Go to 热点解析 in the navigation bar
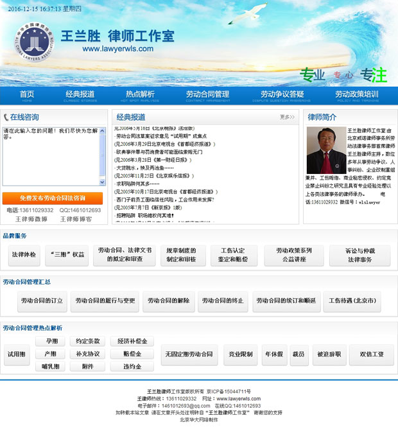The height and width of the screenshot is (429, 398). tap(140, 95)
